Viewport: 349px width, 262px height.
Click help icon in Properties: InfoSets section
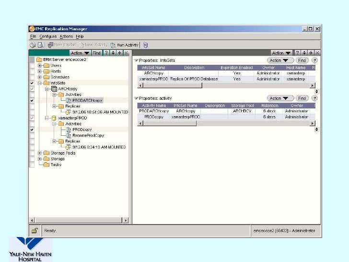(x=314, y=60)
